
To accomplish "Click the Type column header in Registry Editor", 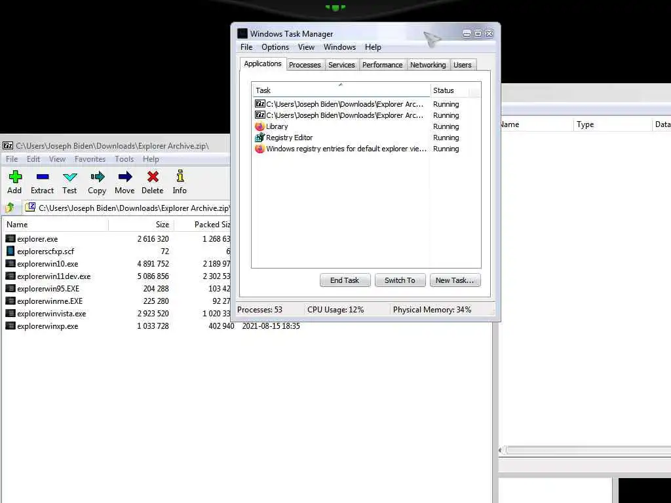I will tap(613, 124).
